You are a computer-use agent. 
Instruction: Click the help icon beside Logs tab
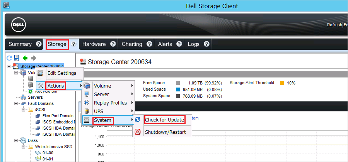tap(206, 44)
